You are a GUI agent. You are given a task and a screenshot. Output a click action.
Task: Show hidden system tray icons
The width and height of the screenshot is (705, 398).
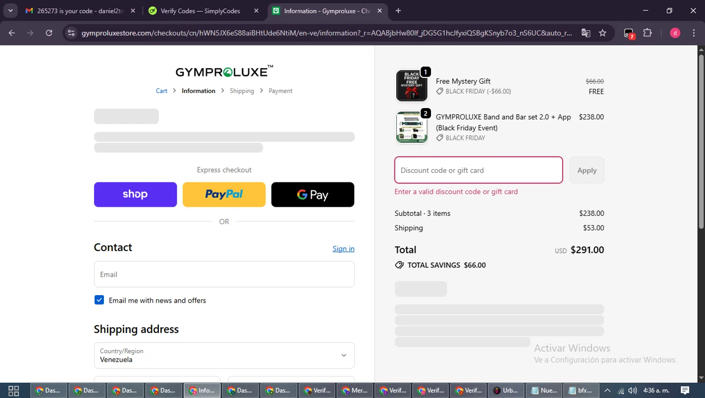click(x=607, y=390)
